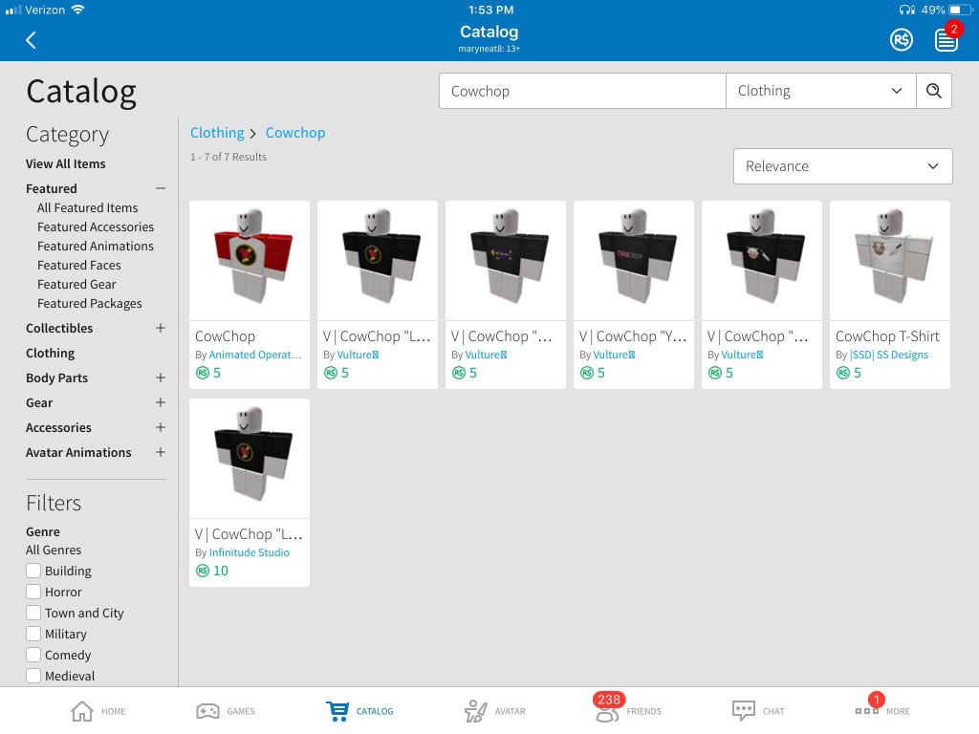Tick the Town and City checkbox

click(x=33, y=613)
